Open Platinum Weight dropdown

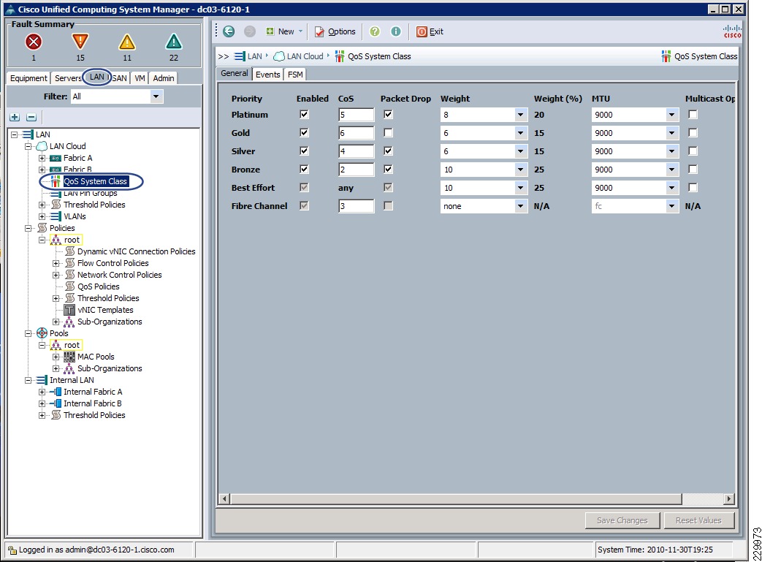520,115
